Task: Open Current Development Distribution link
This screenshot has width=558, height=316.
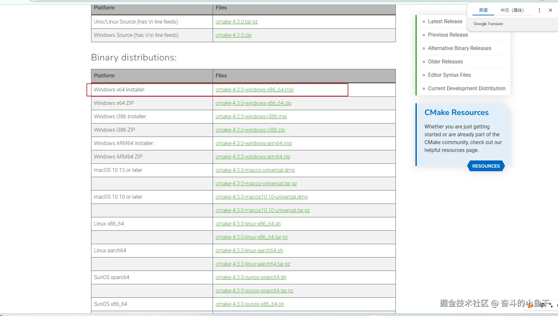Action: point(467,89)
